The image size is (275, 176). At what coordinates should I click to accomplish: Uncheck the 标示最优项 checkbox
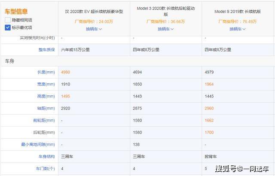tap(8, 27)
